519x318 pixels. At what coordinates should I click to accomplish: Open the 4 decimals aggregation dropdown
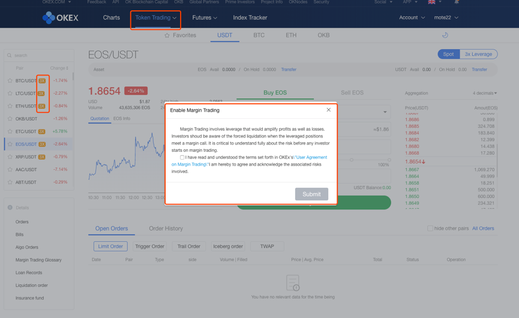coord(485,94)
